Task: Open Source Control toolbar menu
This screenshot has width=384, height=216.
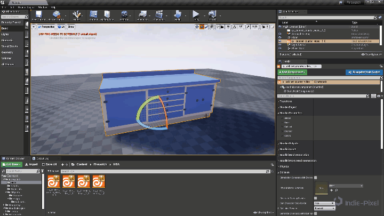Action: pos(56,15)
